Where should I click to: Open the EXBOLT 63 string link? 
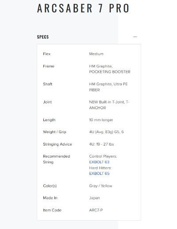click(99, 162)
